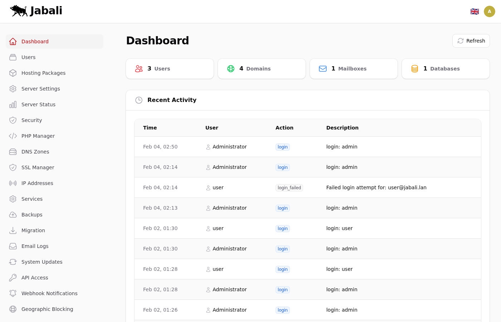Open the user avatar menu
The image size is (501, 322).
tap(489, 11)
